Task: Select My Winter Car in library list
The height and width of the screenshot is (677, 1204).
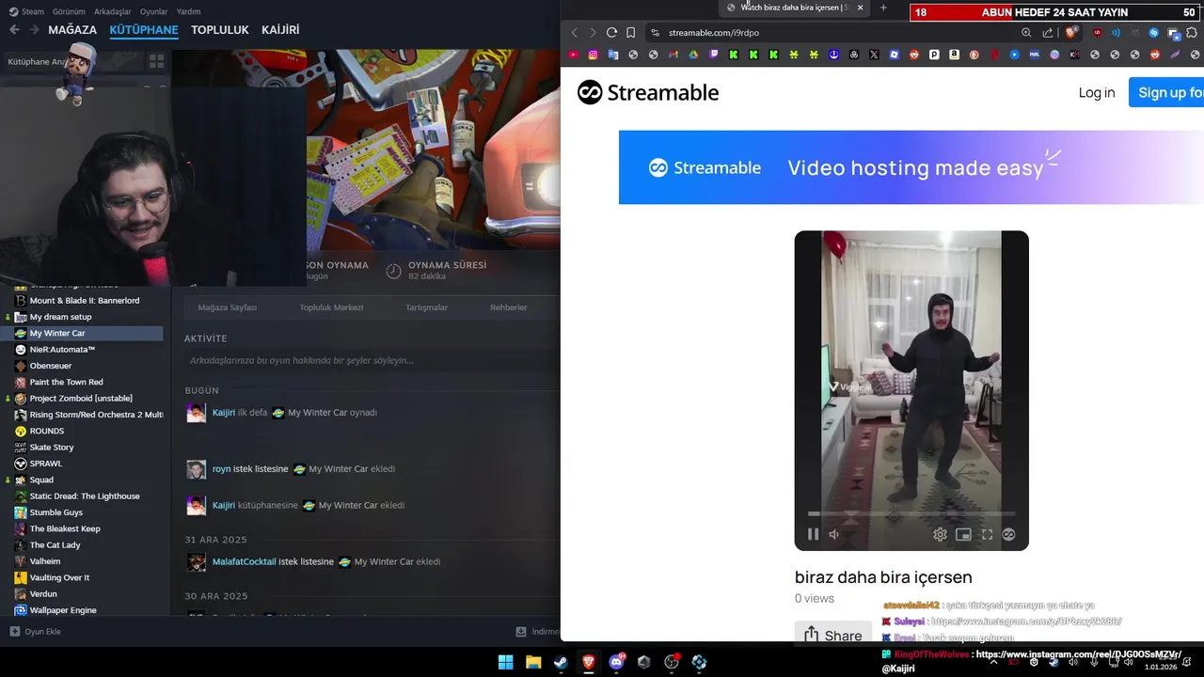Action: [x=82, y=333]
